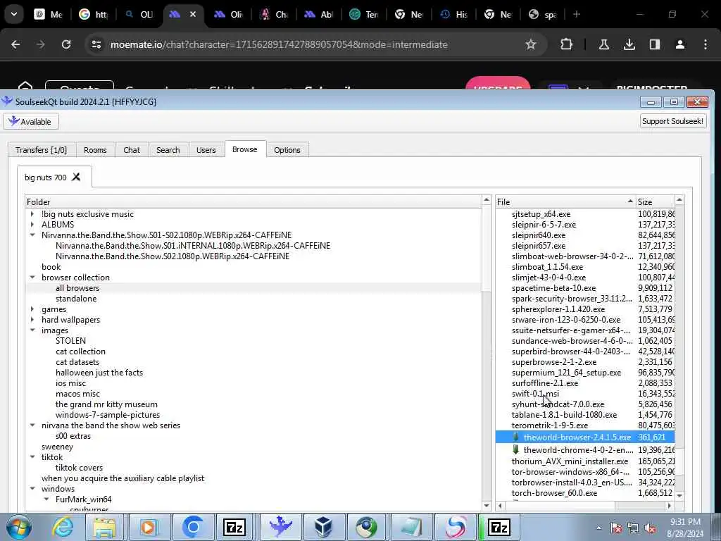Open the last 7-Zip taskbar icon
Image resolution: width=721 pixels, height=541 pixels.
499,527
